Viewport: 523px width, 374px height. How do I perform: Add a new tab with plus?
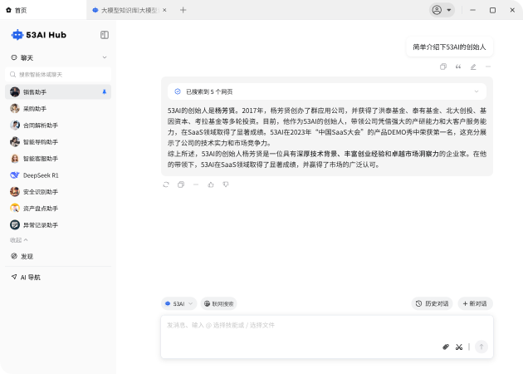(x=183, y=10)
